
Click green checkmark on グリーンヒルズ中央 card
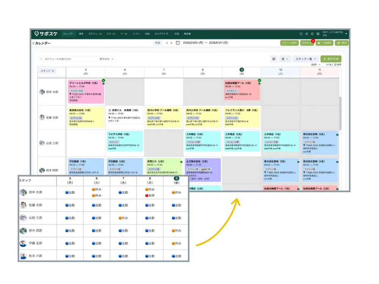[x=103, y=80]
